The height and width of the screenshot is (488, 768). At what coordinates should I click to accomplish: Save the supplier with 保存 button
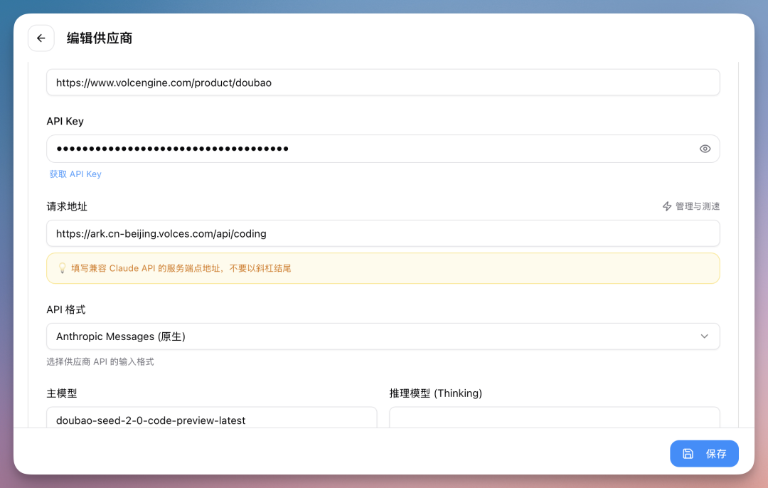(x=704, y=454)
